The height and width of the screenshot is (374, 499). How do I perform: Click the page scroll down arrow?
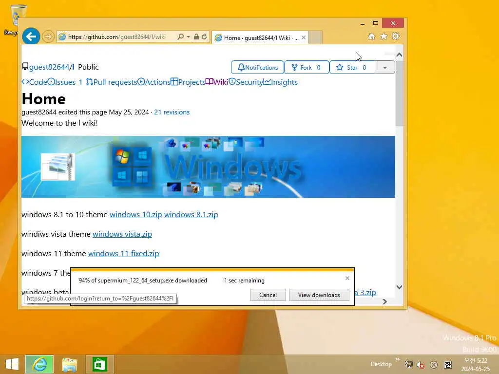[x=400, y=287]
